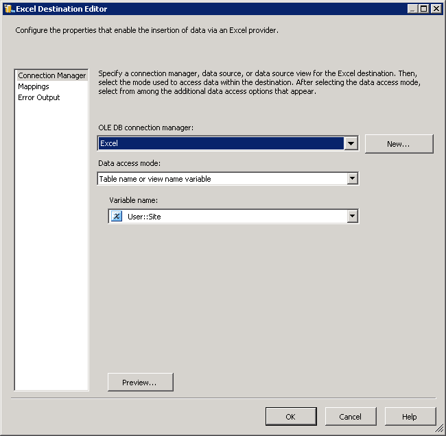Click the 'OLE DB connection manager:' label
This screenshot has height=436, width=446.
(145, 128)
